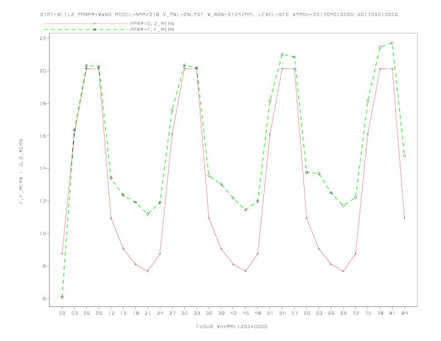The width and height of the screenshot is (441, 341).
Task: Click x-axis tick label 30
Action: point(184,313)
